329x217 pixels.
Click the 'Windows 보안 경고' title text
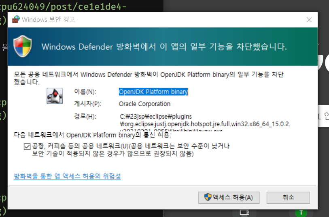(49, 19)
